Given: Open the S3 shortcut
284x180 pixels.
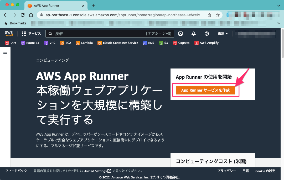Looking at the screenshot, I should (x=164, y=43).
